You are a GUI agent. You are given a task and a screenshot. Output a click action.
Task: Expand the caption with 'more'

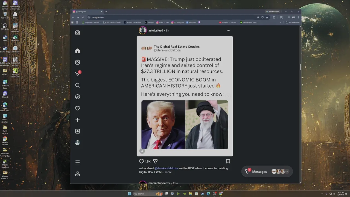click(x=168, y=172)
